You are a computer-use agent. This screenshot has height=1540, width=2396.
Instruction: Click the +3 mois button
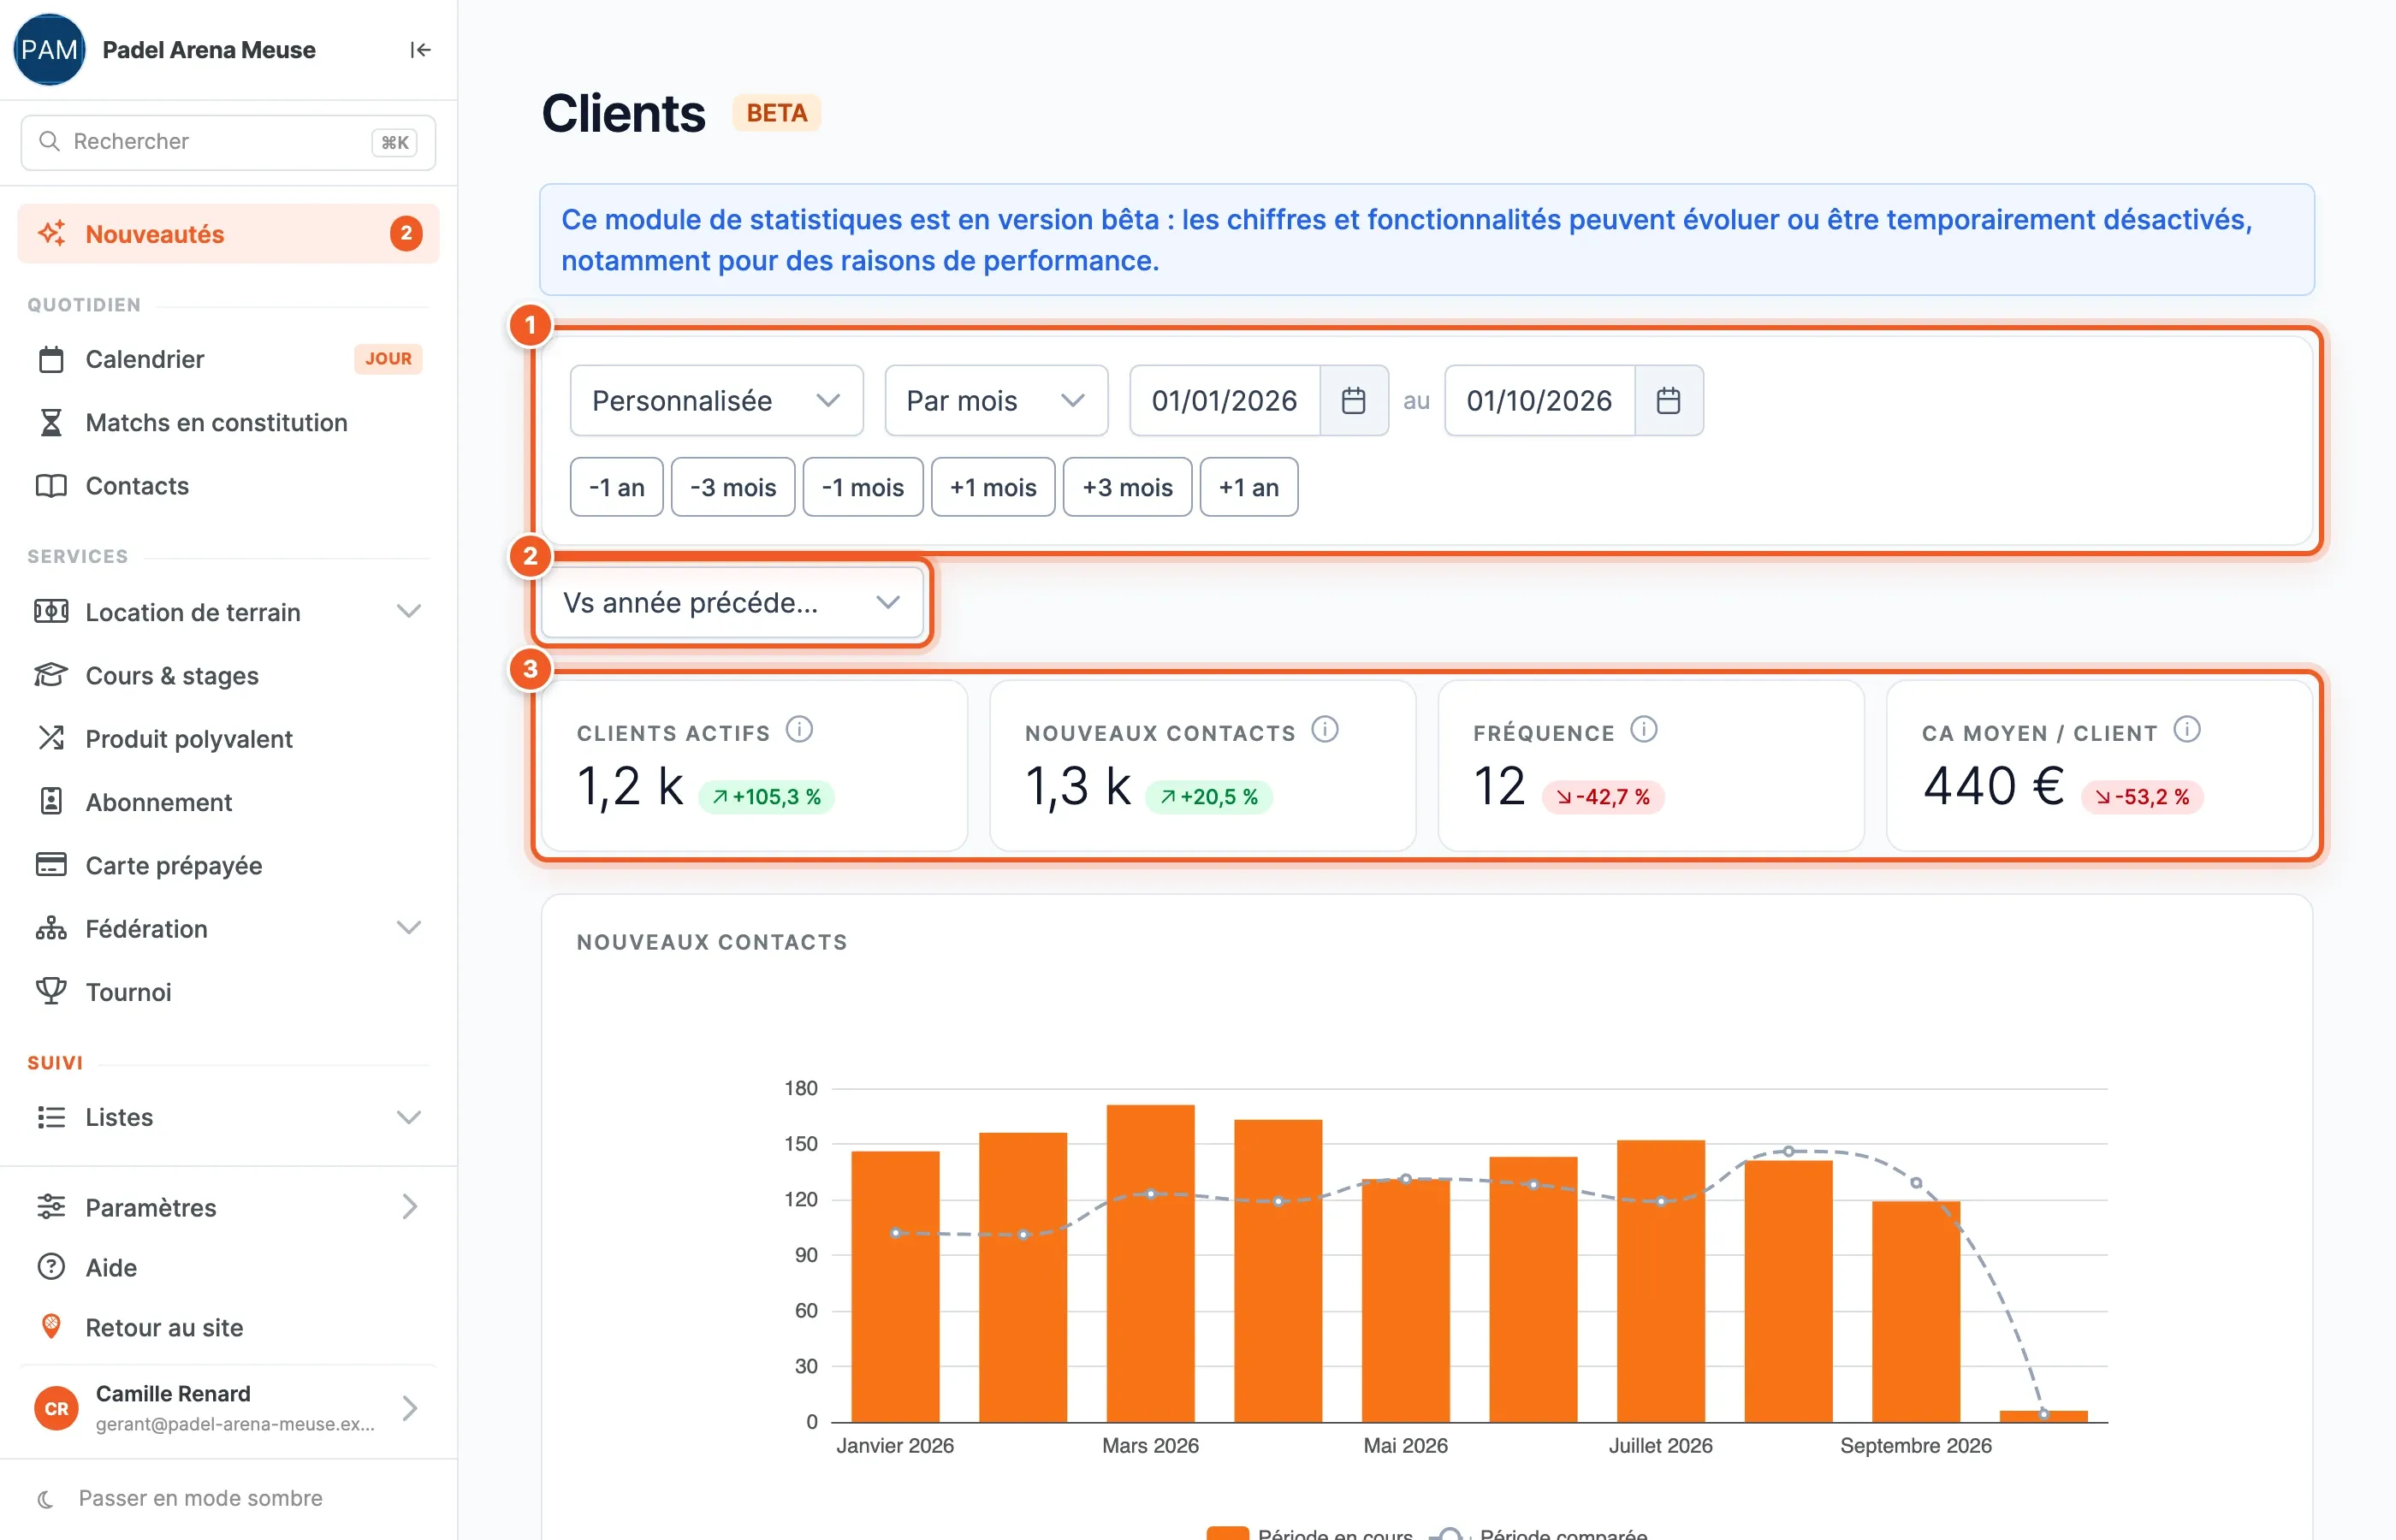click(1127, 487)
